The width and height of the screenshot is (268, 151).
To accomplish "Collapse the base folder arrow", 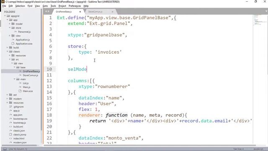I will pyautogui.click(x=15, y=67).
